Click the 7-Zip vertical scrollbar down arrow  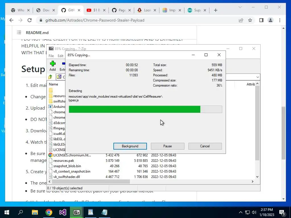coord(257,177)
